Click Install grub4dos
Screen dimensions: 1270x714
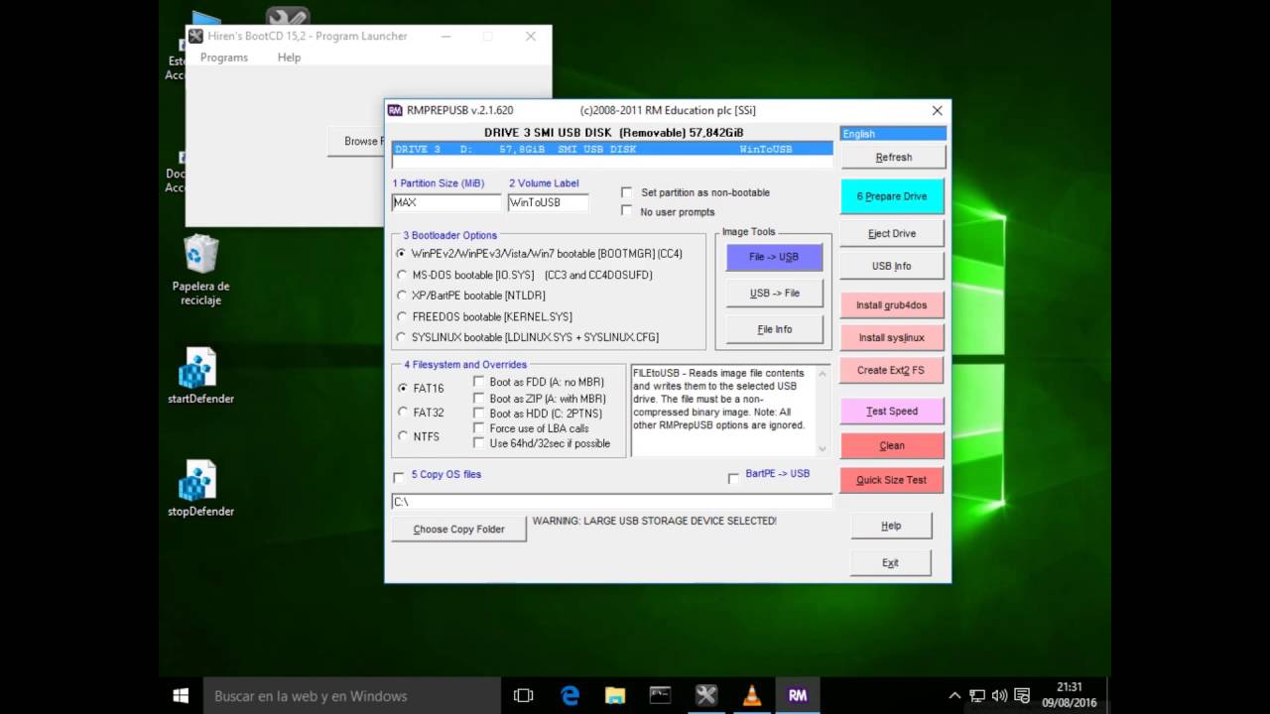(892, 304)
